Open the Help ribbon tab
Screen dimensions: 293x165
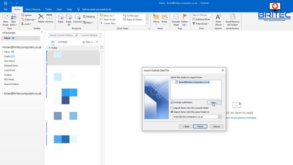click(x=69, y=9)
